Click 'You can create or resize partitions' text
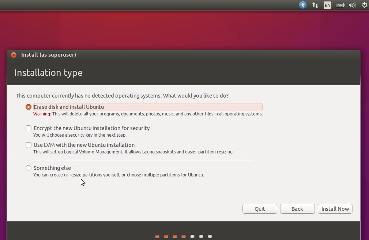 click(118, 175)
